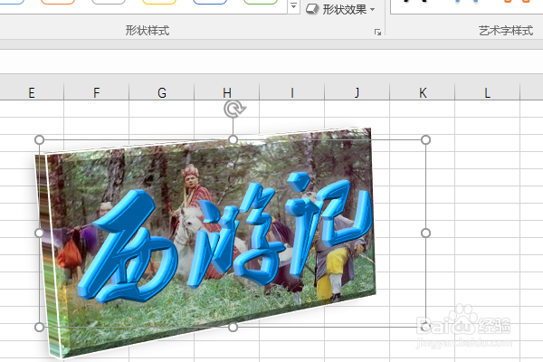The height and width of the screenshot is (362, 543).
Task: Select column K header
Action: pyautogui.click(x=422, y=92)
